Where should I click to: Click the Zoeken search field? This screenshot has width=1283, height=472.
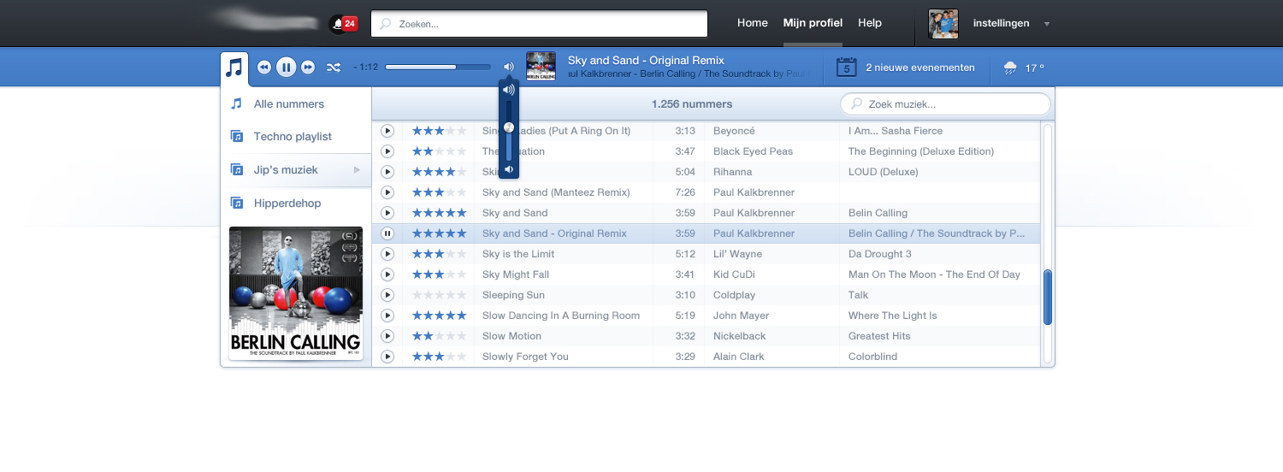pos(539,24)
